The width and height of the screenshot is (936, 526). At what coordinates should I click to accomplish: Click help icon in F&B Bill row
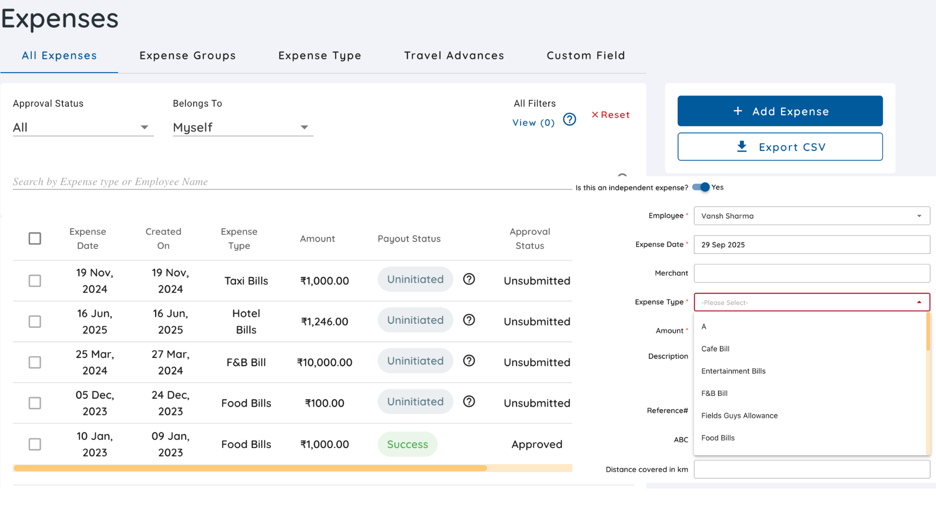coord(469,361)
